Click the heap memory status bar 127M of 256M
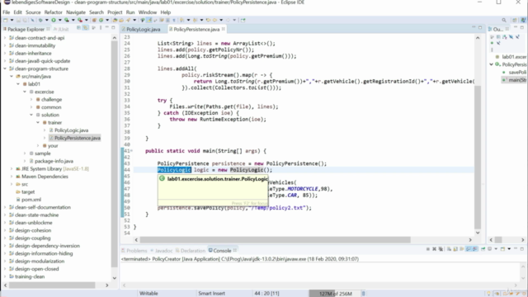 click(x=335, y=294)
